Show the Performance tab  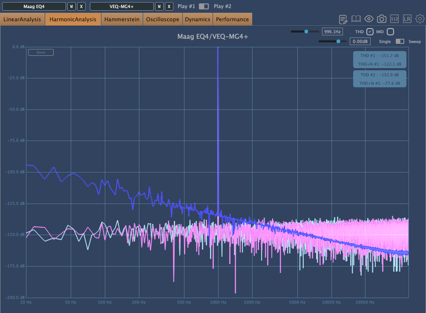click(x=232, y=19)
